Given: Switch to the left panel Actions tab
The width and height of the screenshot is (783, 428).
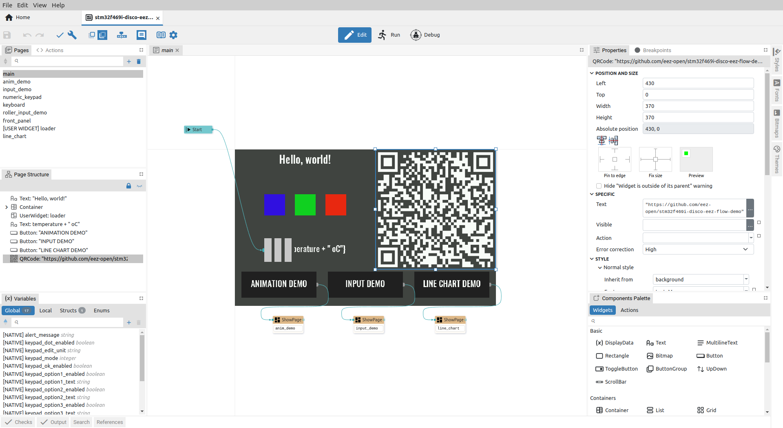Looking at the screenshot, I should (x=50, y=50).
